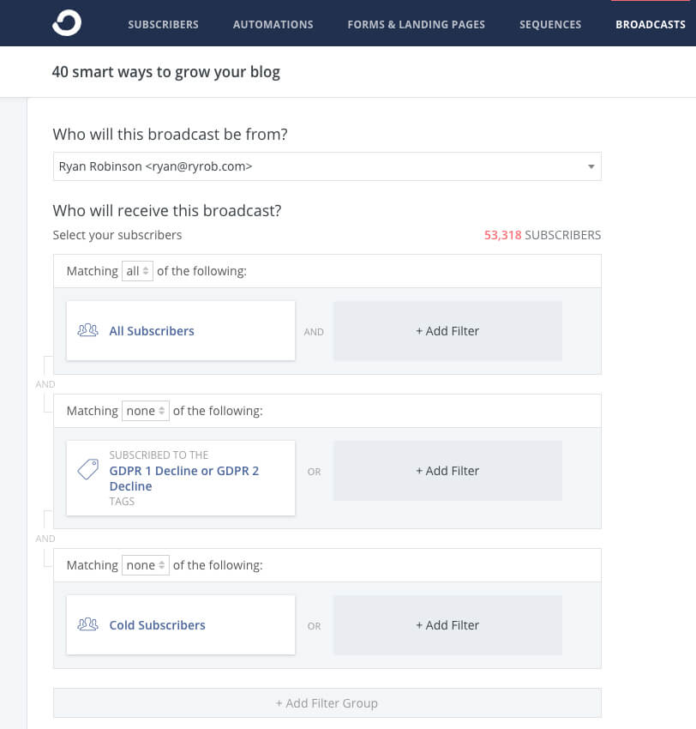Open the AUTOMATIONS section
The height and width of the screenshot is (729, 696).
[273, 24]
